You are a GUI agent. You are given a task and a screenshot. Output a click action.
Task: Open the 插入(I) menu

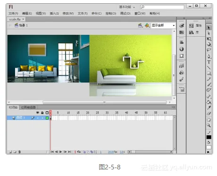54,14
